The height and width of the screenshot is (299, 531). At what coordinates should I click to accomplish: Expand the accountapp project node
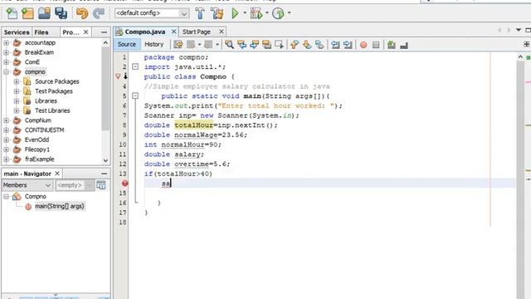pyautogui.click(x=6, y=42)
